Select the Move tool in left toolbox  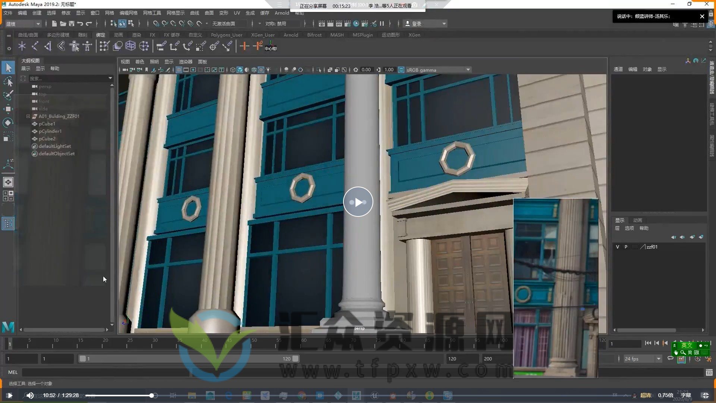pyautogui.click(x=8, y=109)
